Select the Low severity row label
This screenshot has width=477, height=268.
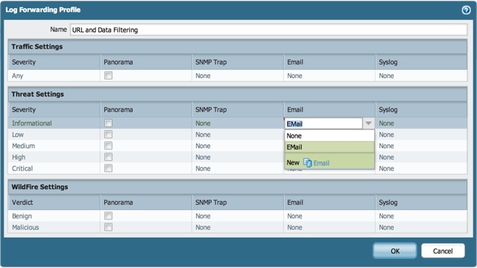(x=18, y=135)
